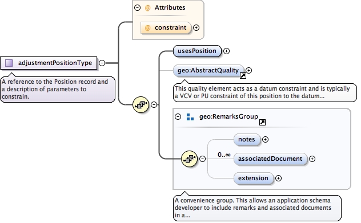Select the geo:AbstractQuality element
The height and width of the screenshot is (223, 361).
point(208,70)
